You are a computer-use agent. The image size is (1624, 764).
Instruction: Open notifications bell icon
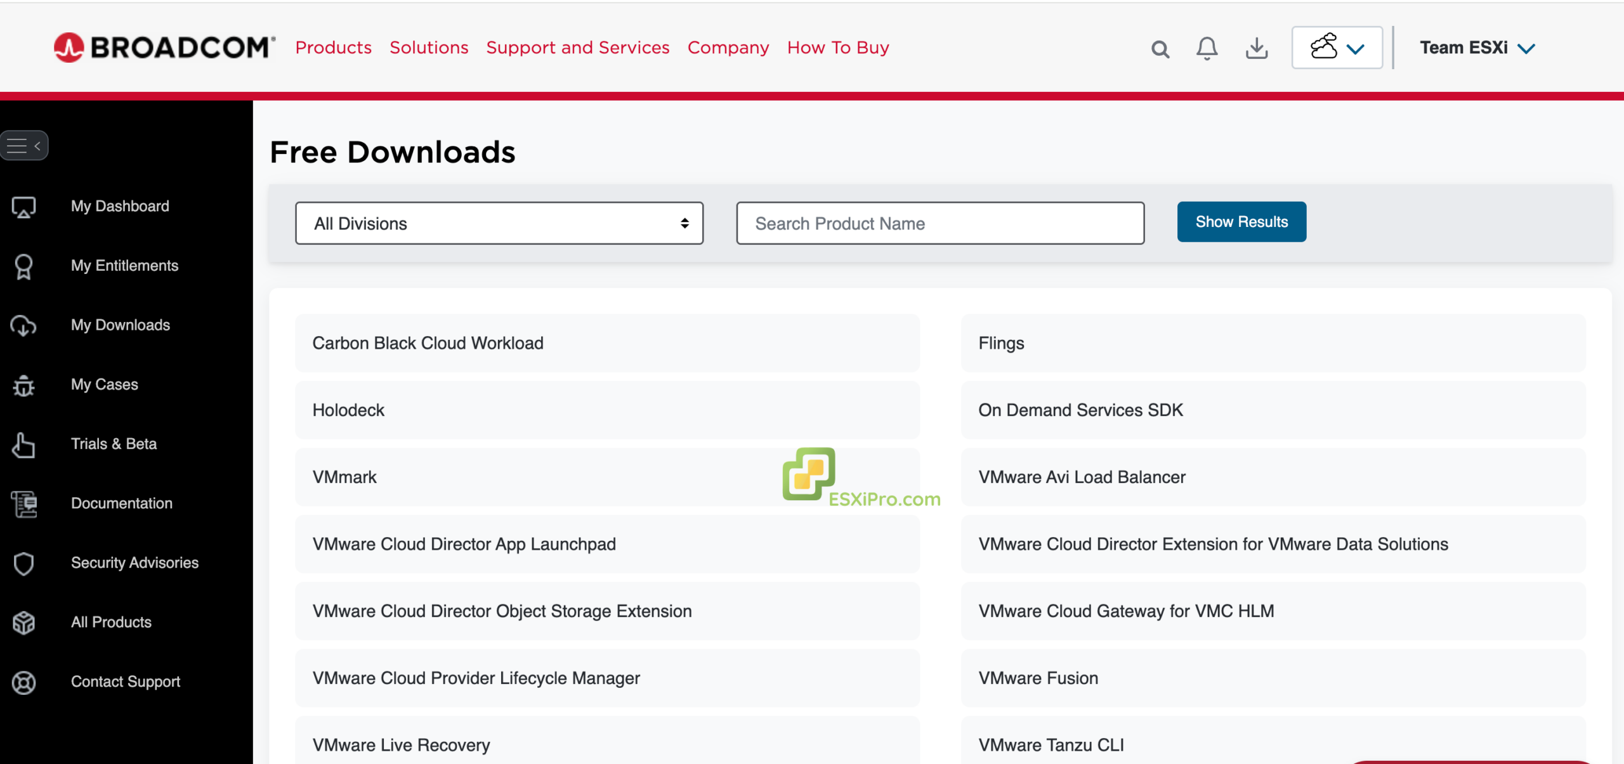1207,48
